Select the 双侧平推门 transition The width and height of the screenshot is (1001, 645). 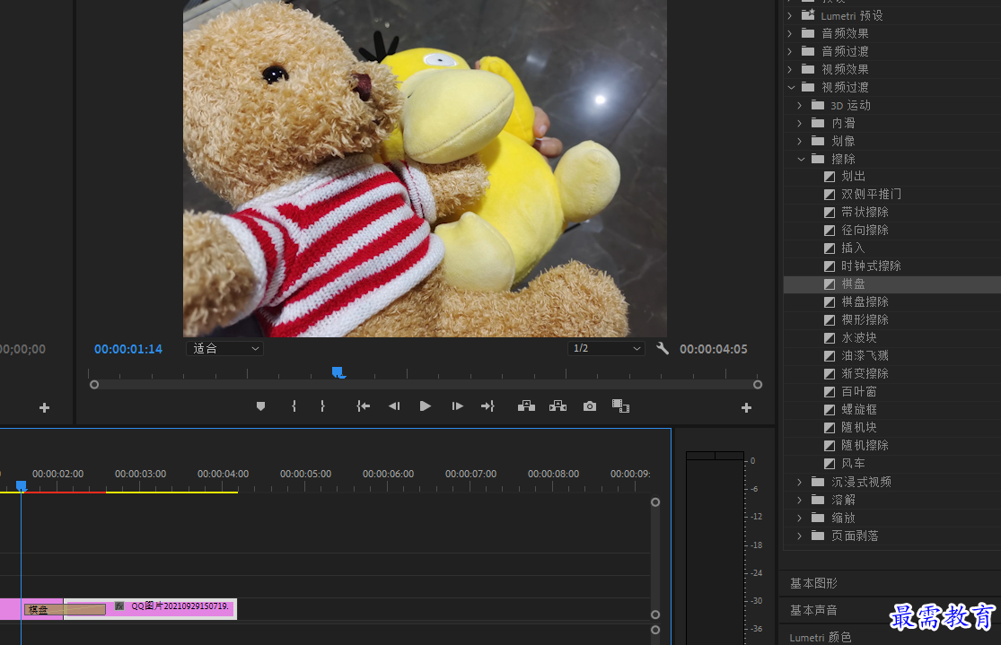[x=871, y=194]
